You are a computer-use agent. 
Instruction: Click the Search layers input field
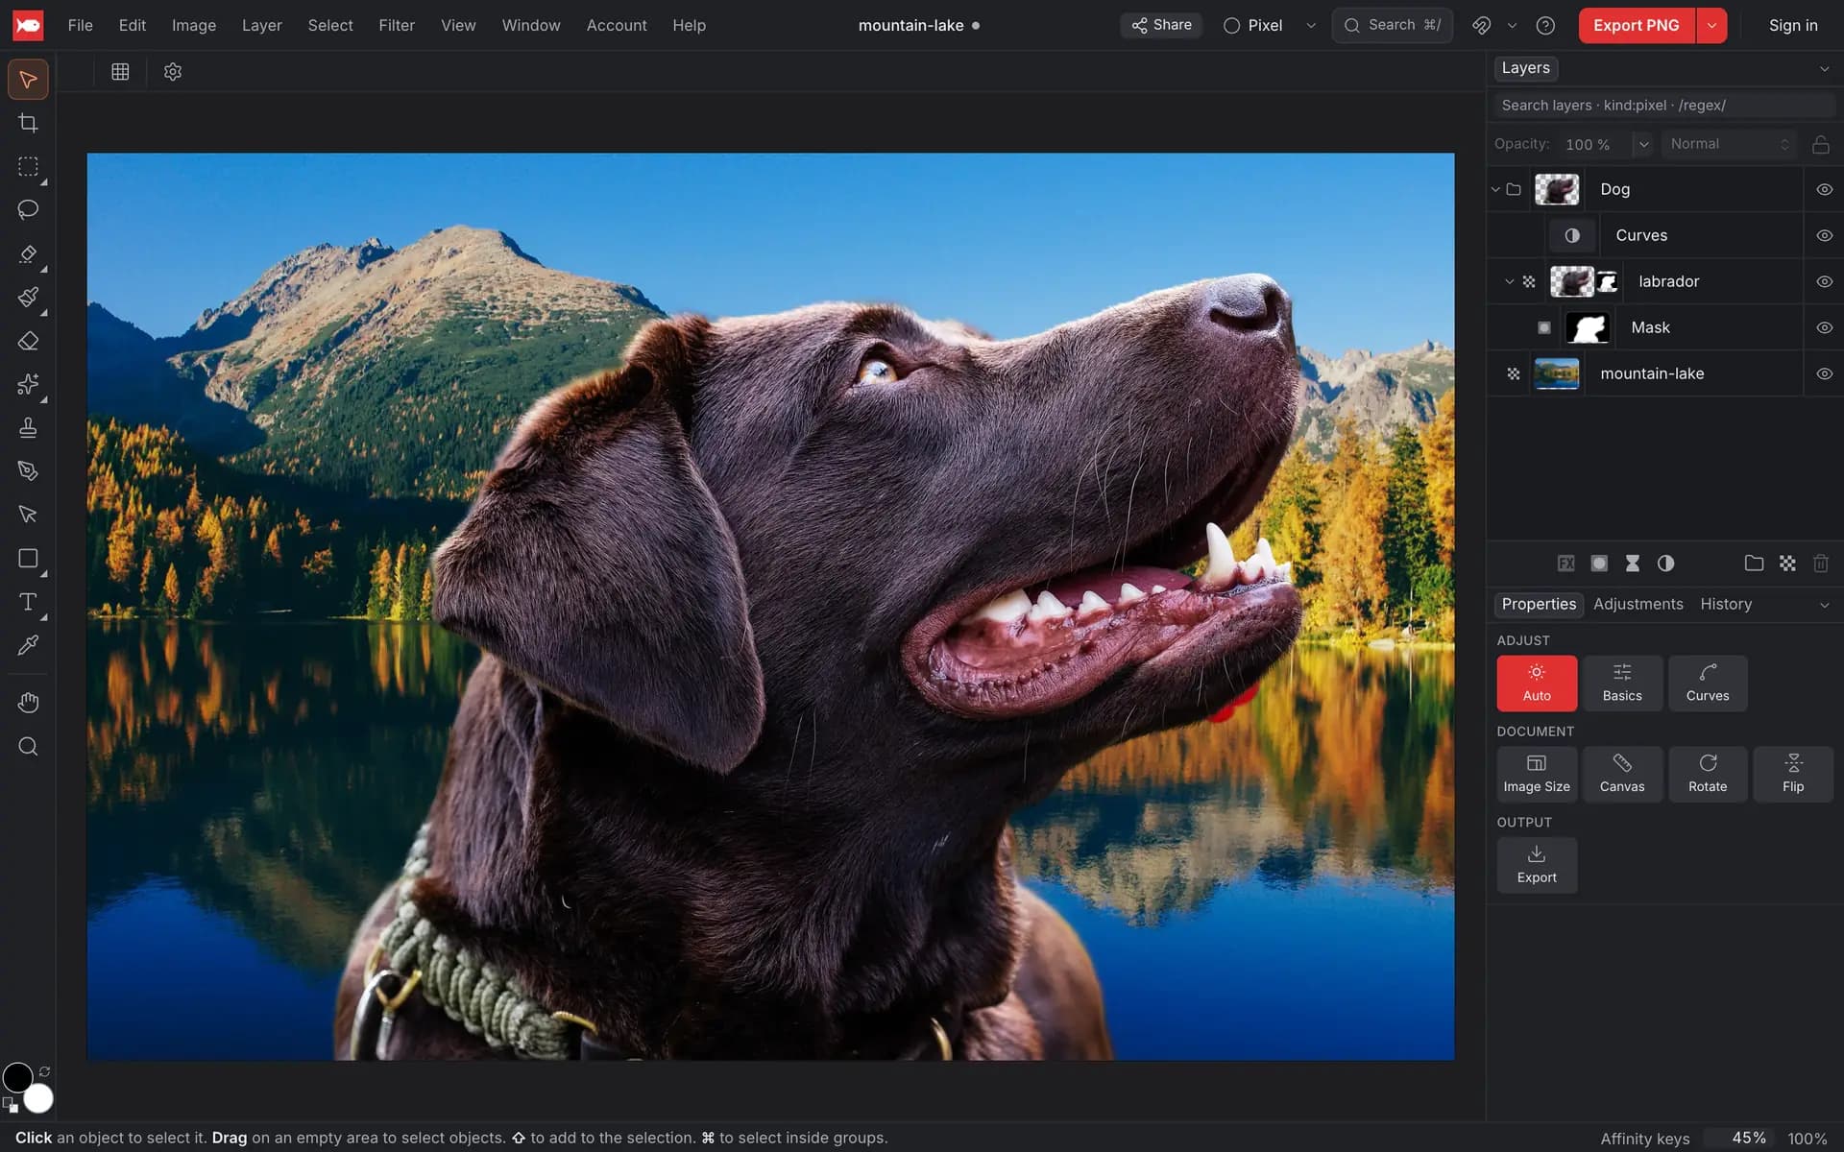click(1662, 106)
